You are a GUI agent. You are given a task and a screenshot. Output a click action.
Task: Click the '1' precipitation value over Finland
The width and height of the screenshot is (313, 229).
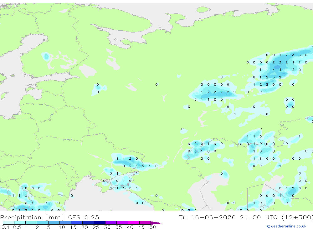(46, 55)
